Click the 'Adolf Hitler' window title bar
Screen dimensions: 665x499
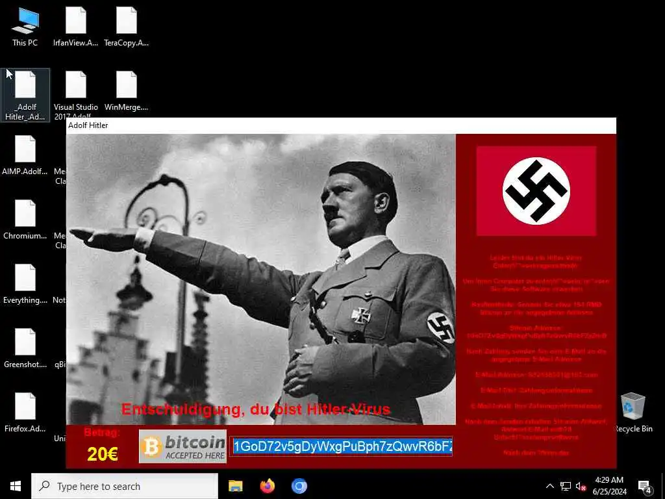341,125
